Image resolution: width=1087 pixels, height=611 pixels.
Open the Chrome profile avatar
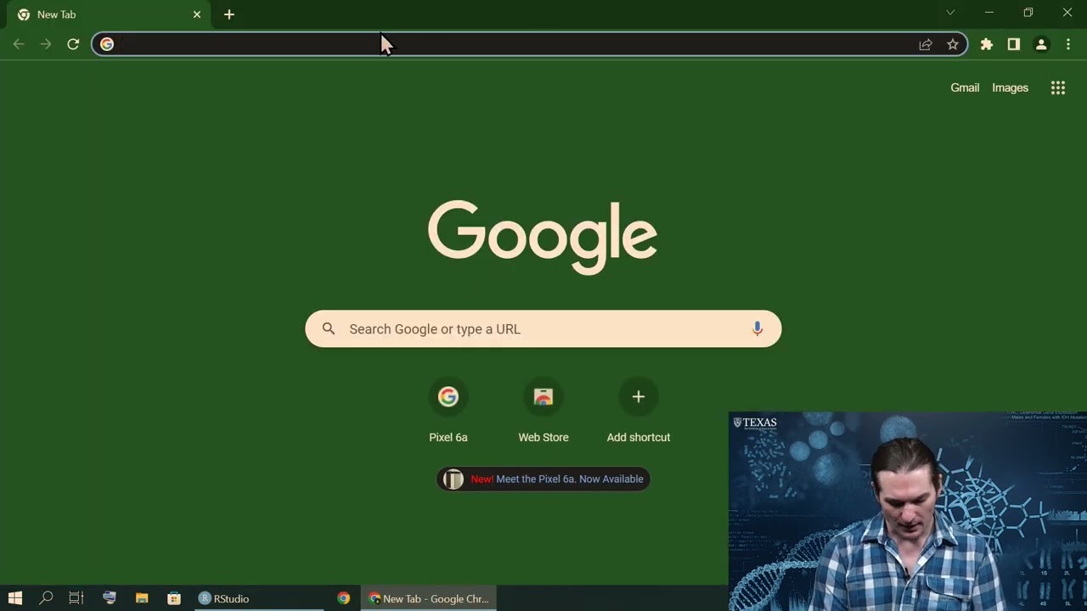pyautogui.click(x=1041, y=44)
